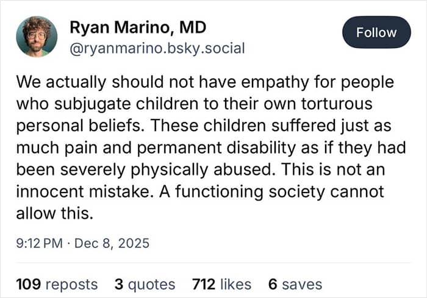
Task: Click the 9:12 PM post time
Action: [39, 244]
